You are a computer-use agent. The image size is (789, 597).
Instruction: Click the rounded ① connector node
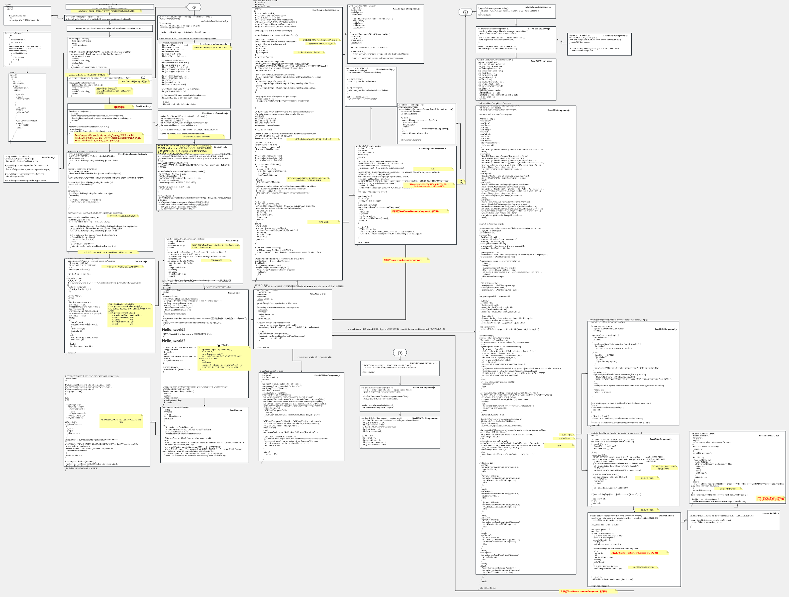(194, 7)
